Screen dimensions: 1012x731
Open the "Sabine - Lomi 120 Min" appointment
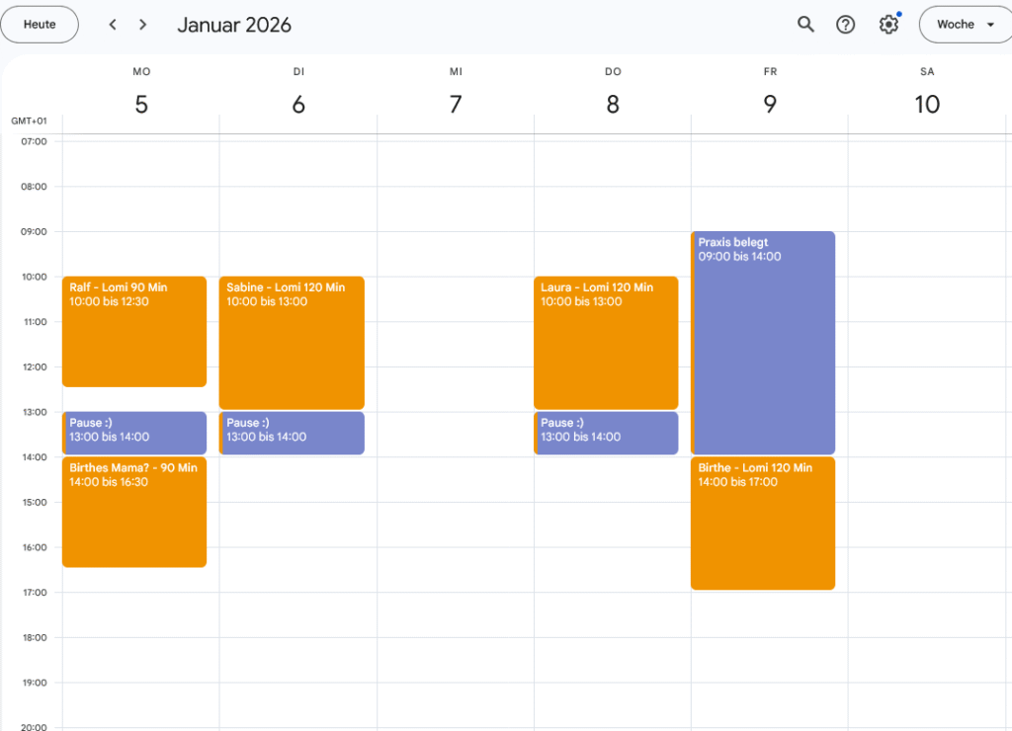291,341
